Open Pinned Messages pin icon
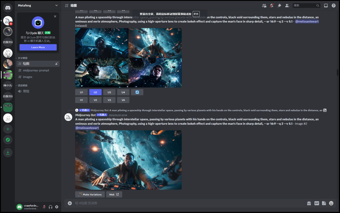Image resolution: width=340 pixels, height=213 pixels. tap(279, 6)
